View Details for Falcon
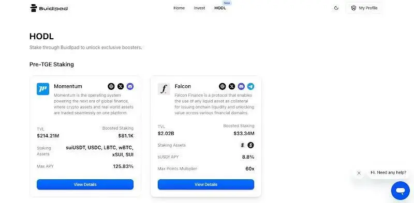414x203 pixels. 206,184
